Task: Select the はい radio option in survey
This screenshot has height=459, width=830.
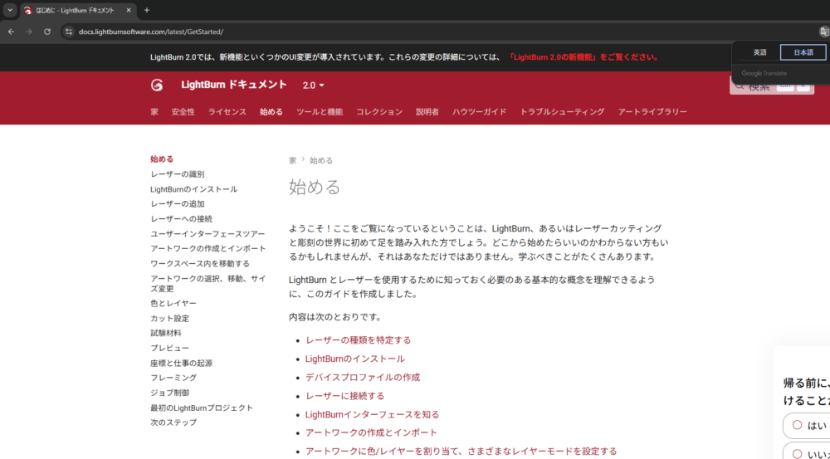Action: (797, 425)
